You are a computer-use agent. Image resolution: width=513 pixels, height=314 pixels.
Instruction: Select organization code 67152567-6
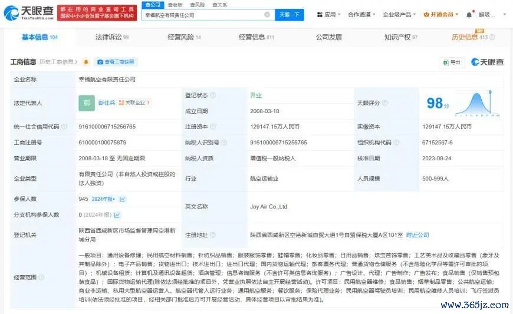438,143
